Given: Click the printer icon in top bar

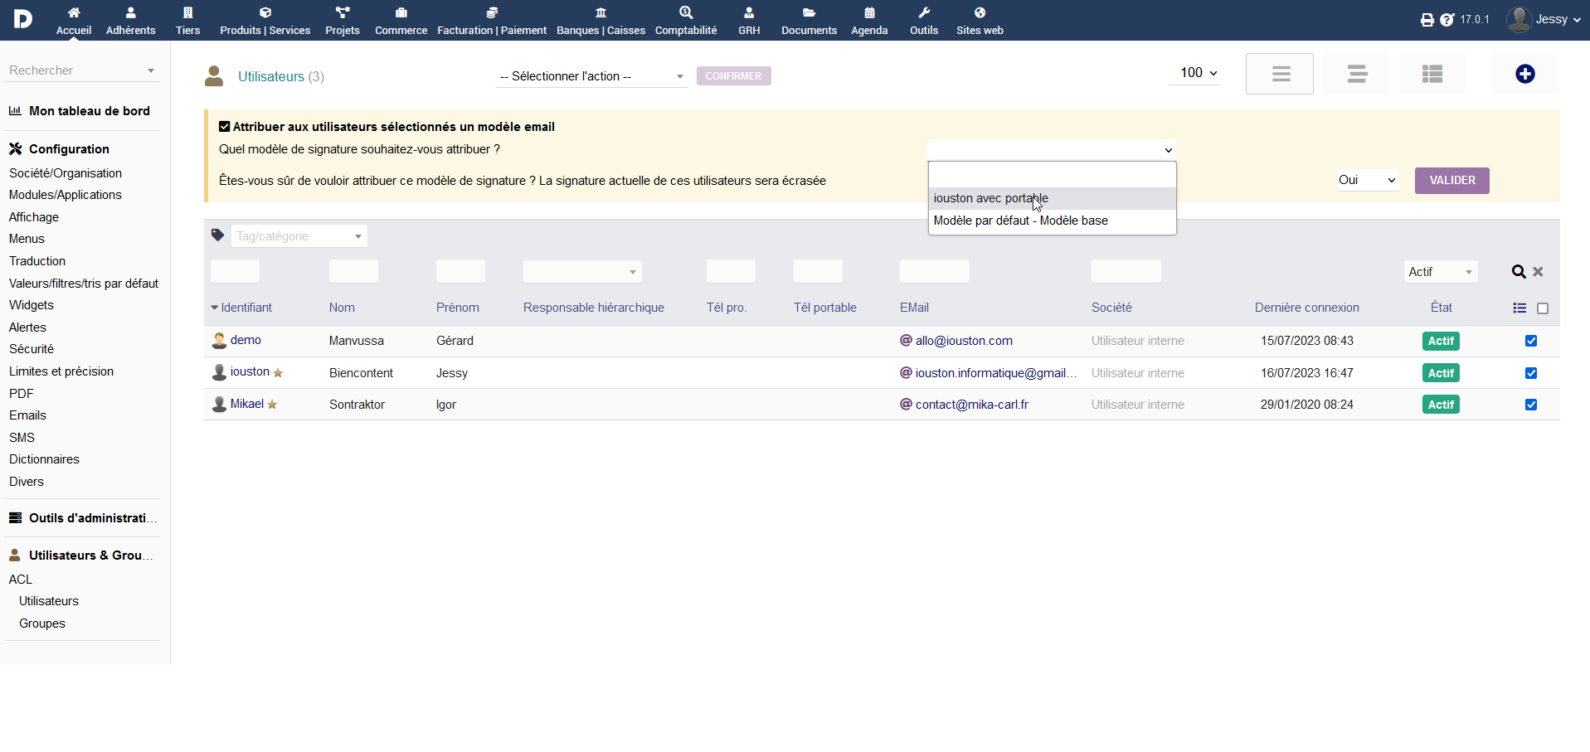Looking at the screenshot, I should 1427,19.
